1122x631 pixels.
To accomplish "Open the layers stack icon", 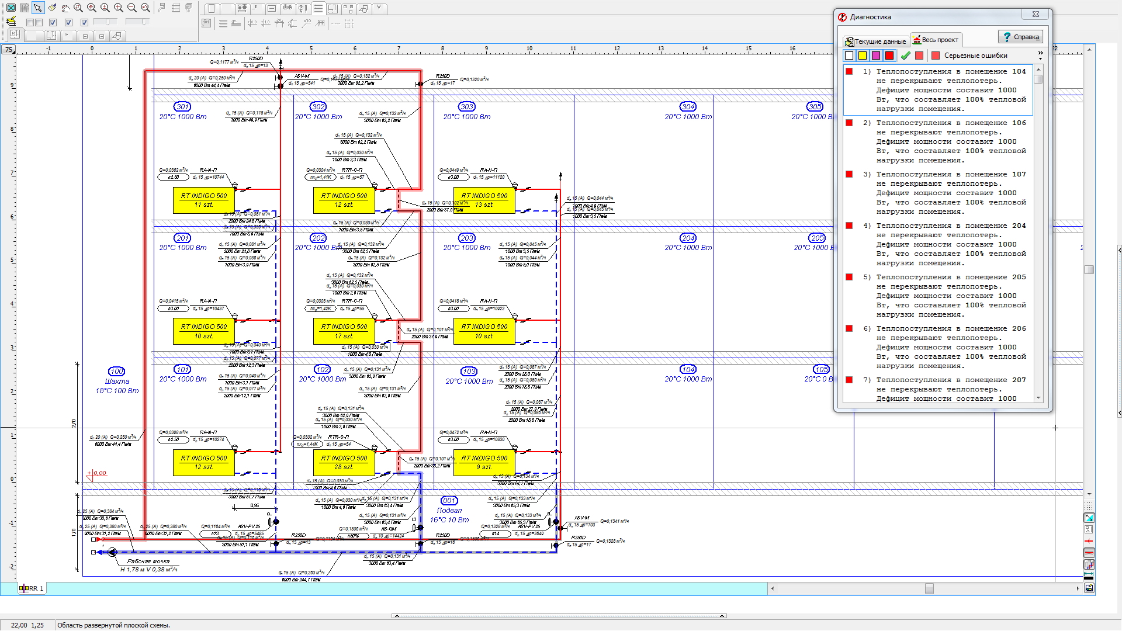I will (11, 21).
